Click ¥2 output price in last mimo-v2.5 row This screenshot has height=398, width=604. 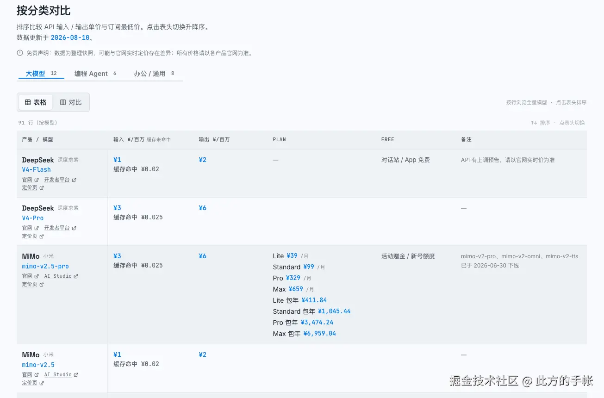(x=203, y=354)
